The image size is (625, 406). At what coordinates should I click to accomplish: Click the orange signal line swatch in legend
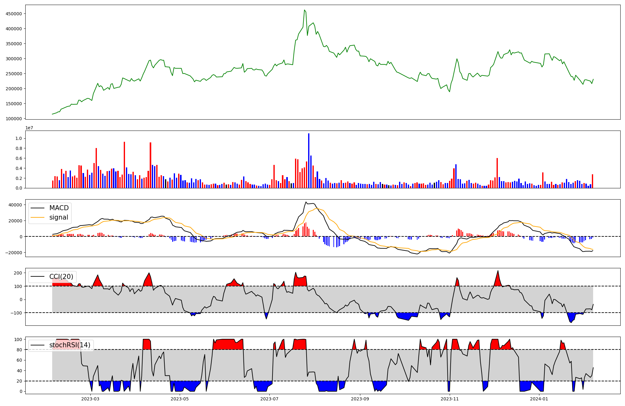coord(38,217)
